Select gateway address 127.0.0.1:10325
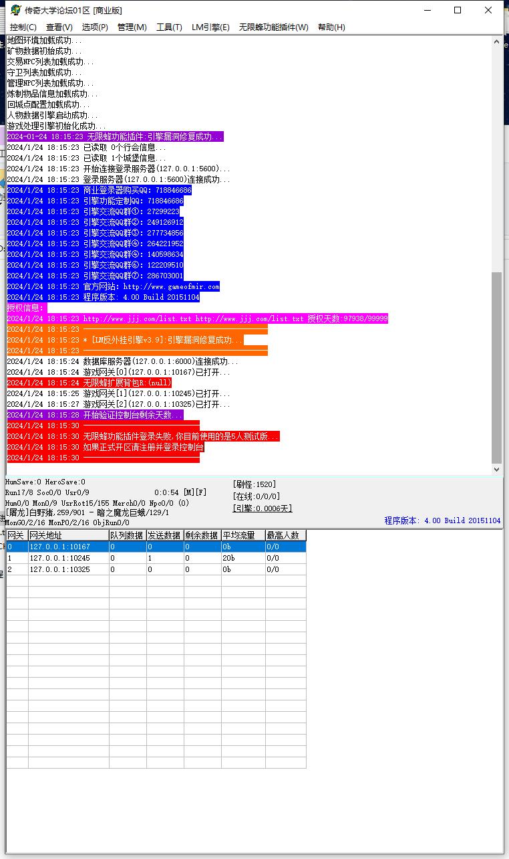Screen dimensions: 509x859 (68, 569)
